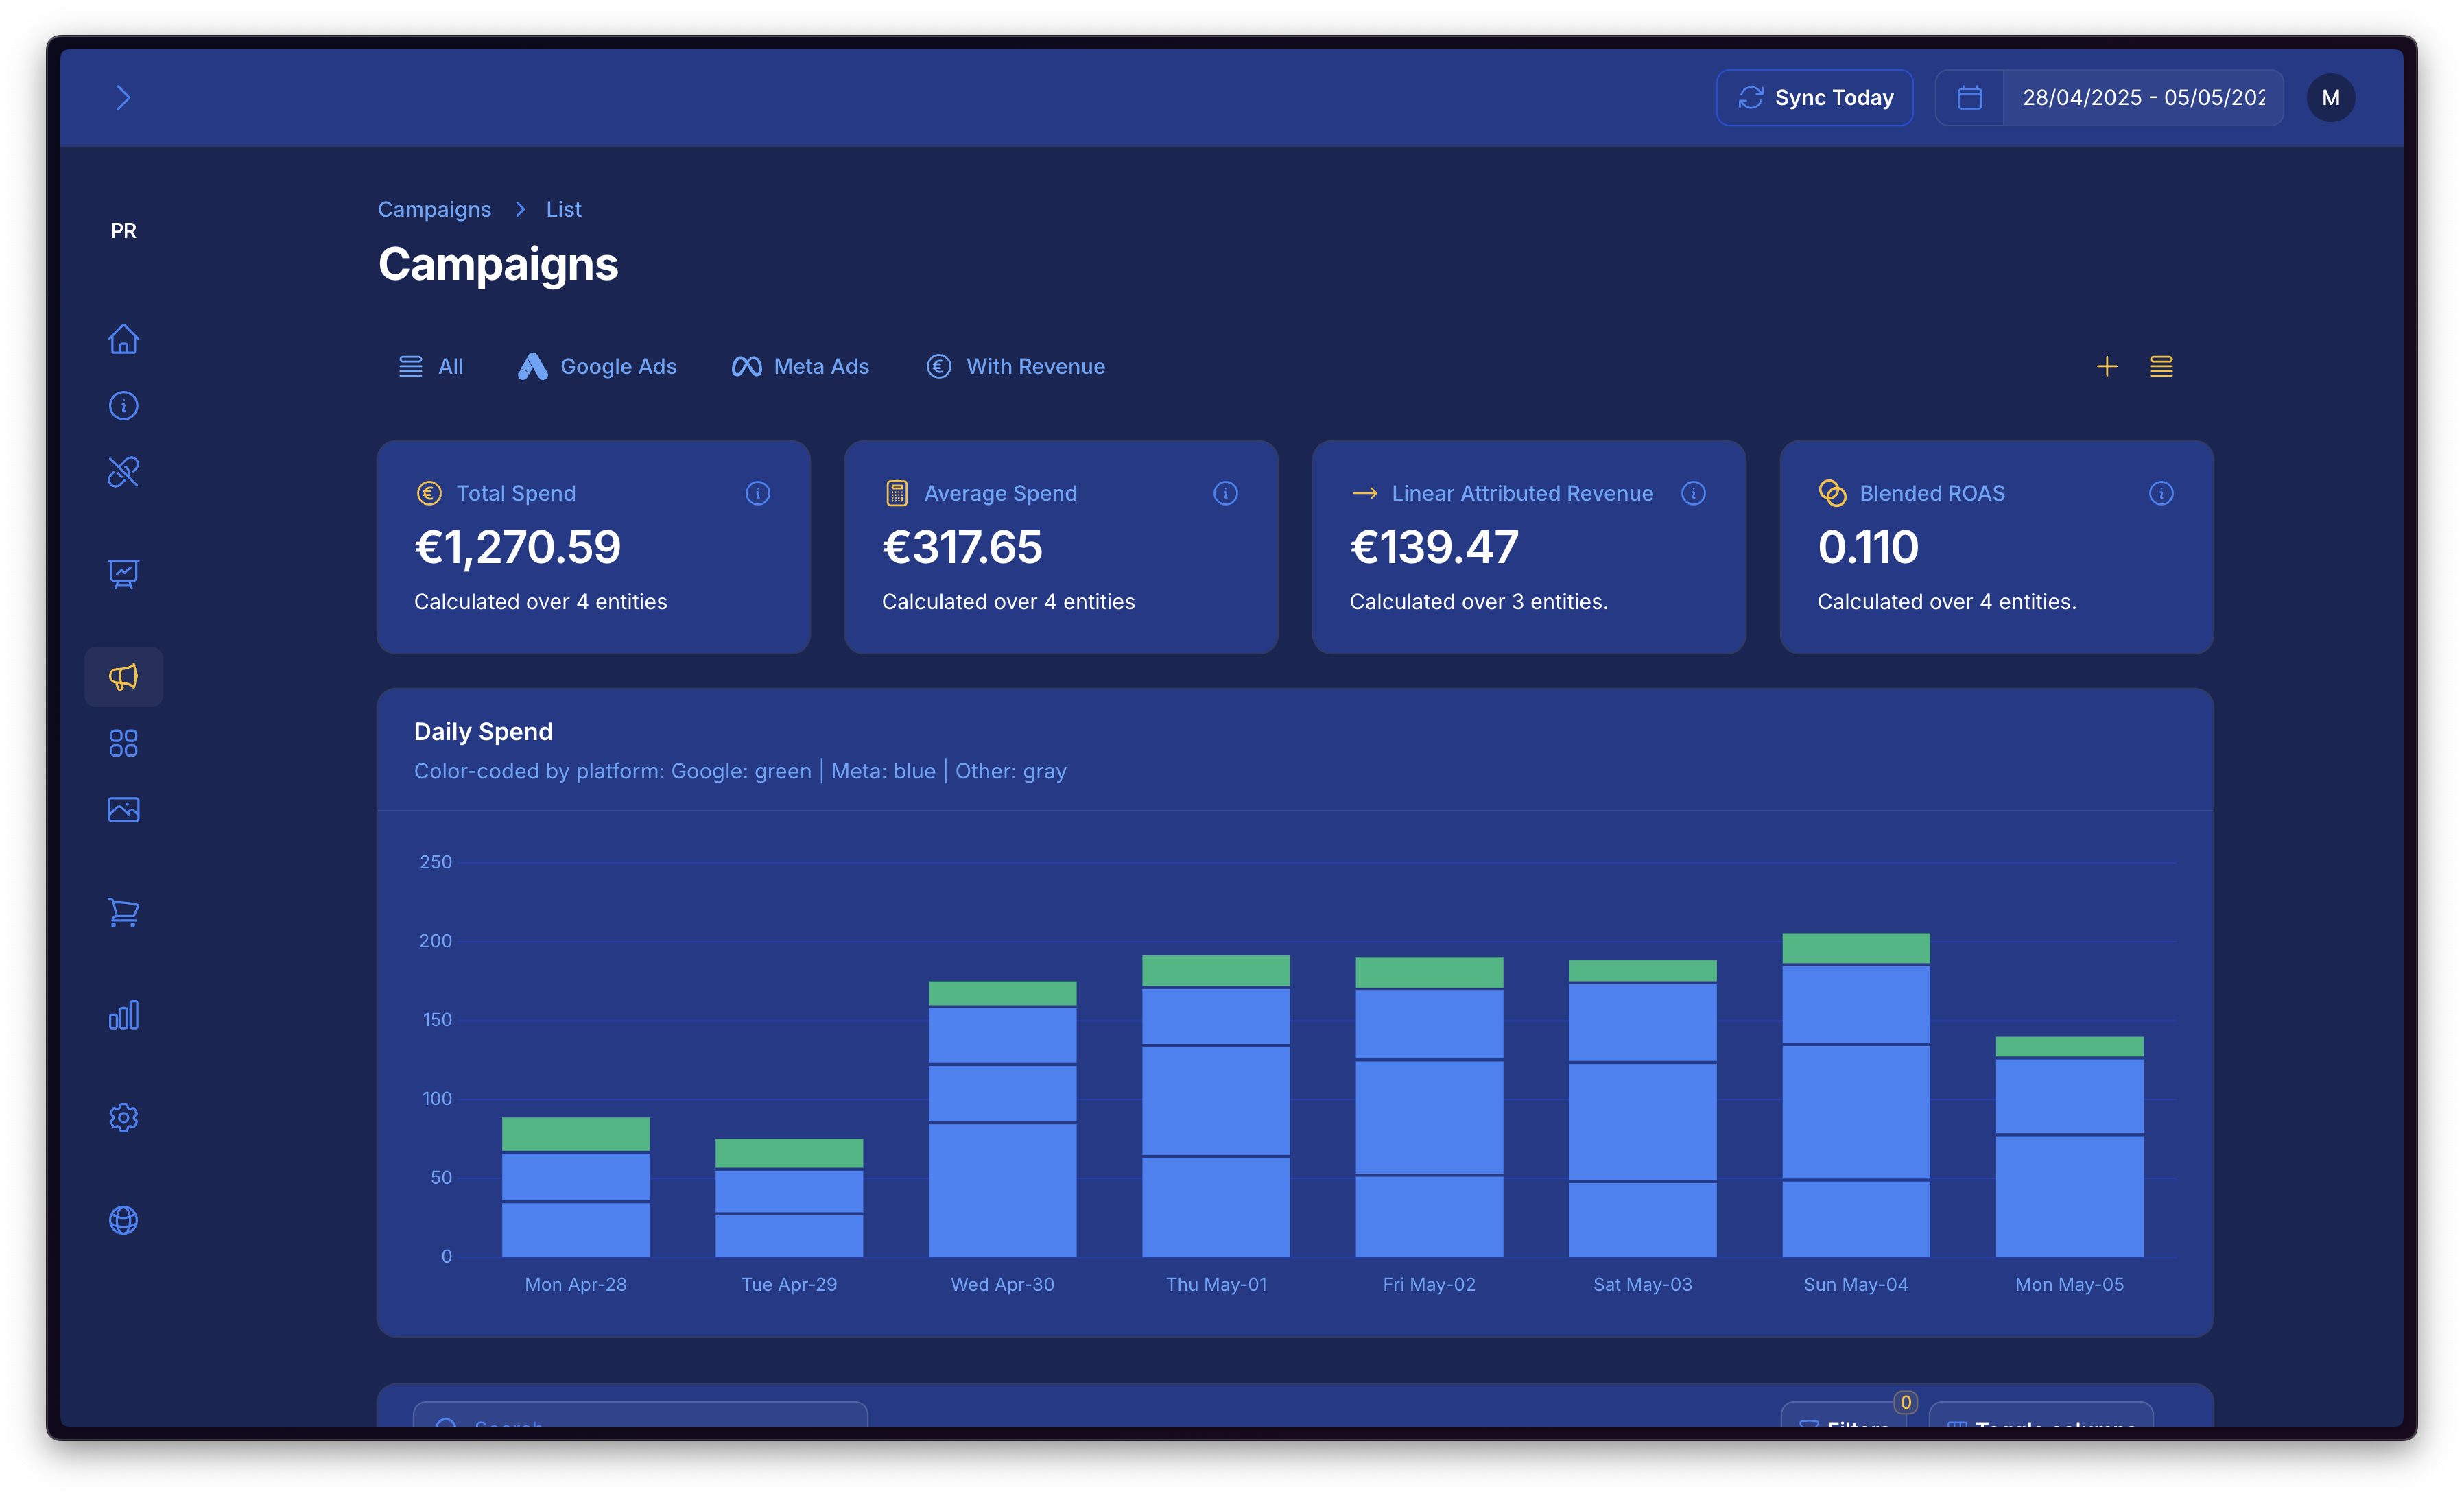Open the image gallery sidebar icon
This screenshot has width=2464, height=1498.
point(123,809)
